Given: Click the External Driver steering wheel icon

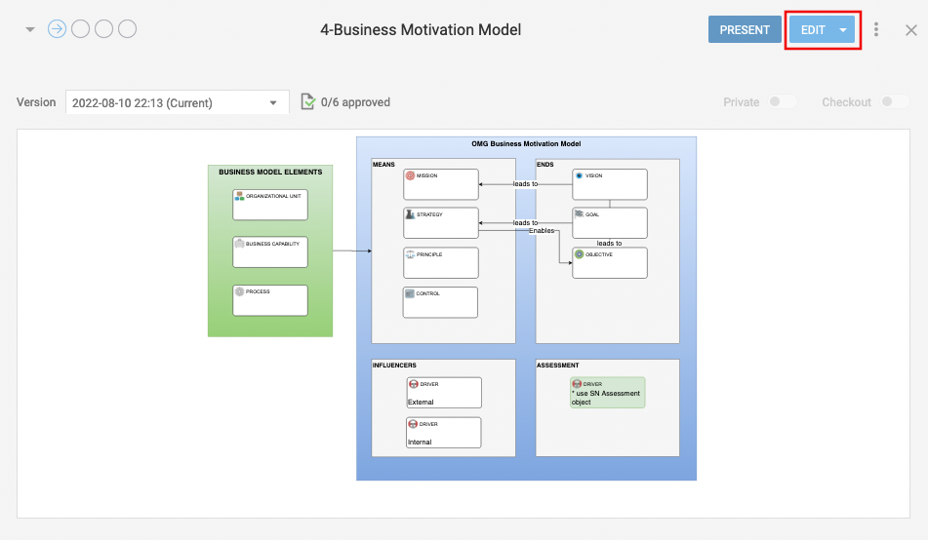Looking at the screenshot, I should pyautogui.click(x=413, y=384).
